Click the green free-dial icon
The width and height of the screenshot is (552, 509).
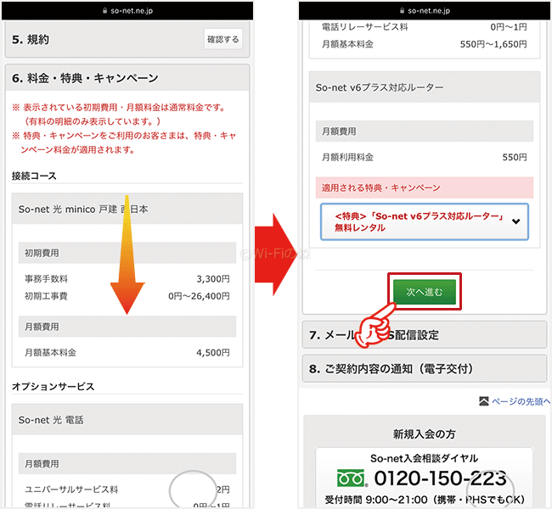(x=351, y=478)
